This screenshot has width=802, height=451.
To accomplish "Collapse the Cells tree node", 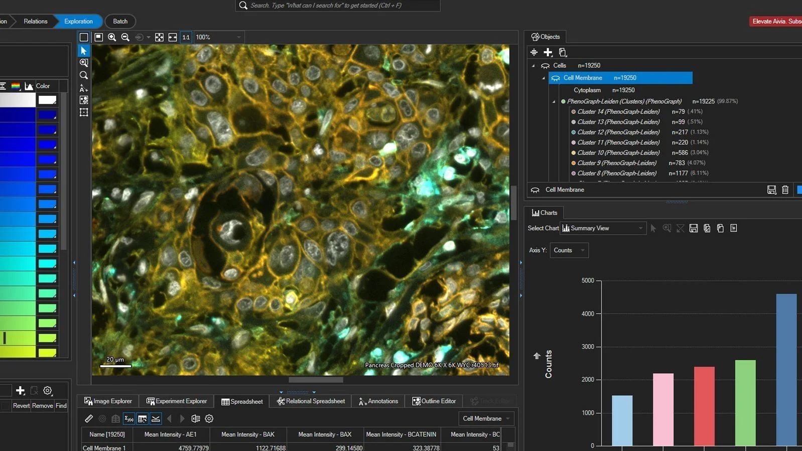I will [x=533, y=66].
